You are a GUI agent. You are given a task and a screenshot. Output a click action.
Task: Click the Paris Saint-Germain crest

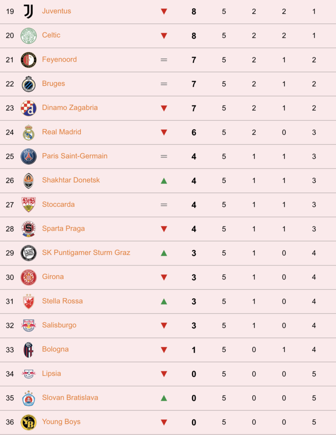tap(28, 156)
